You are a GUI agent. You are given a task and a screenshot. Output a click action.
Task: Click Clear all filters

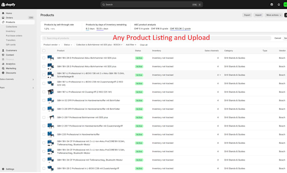[143, 45]
